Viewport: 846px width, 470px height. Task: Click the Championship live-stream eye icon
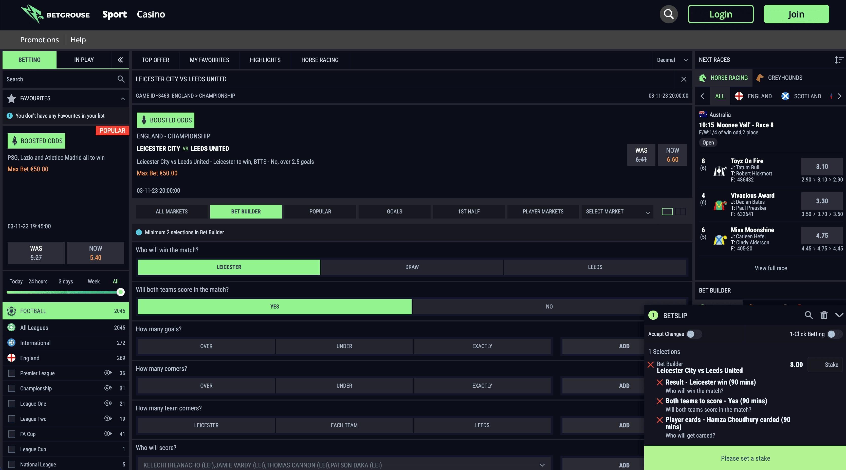point(108,388)
